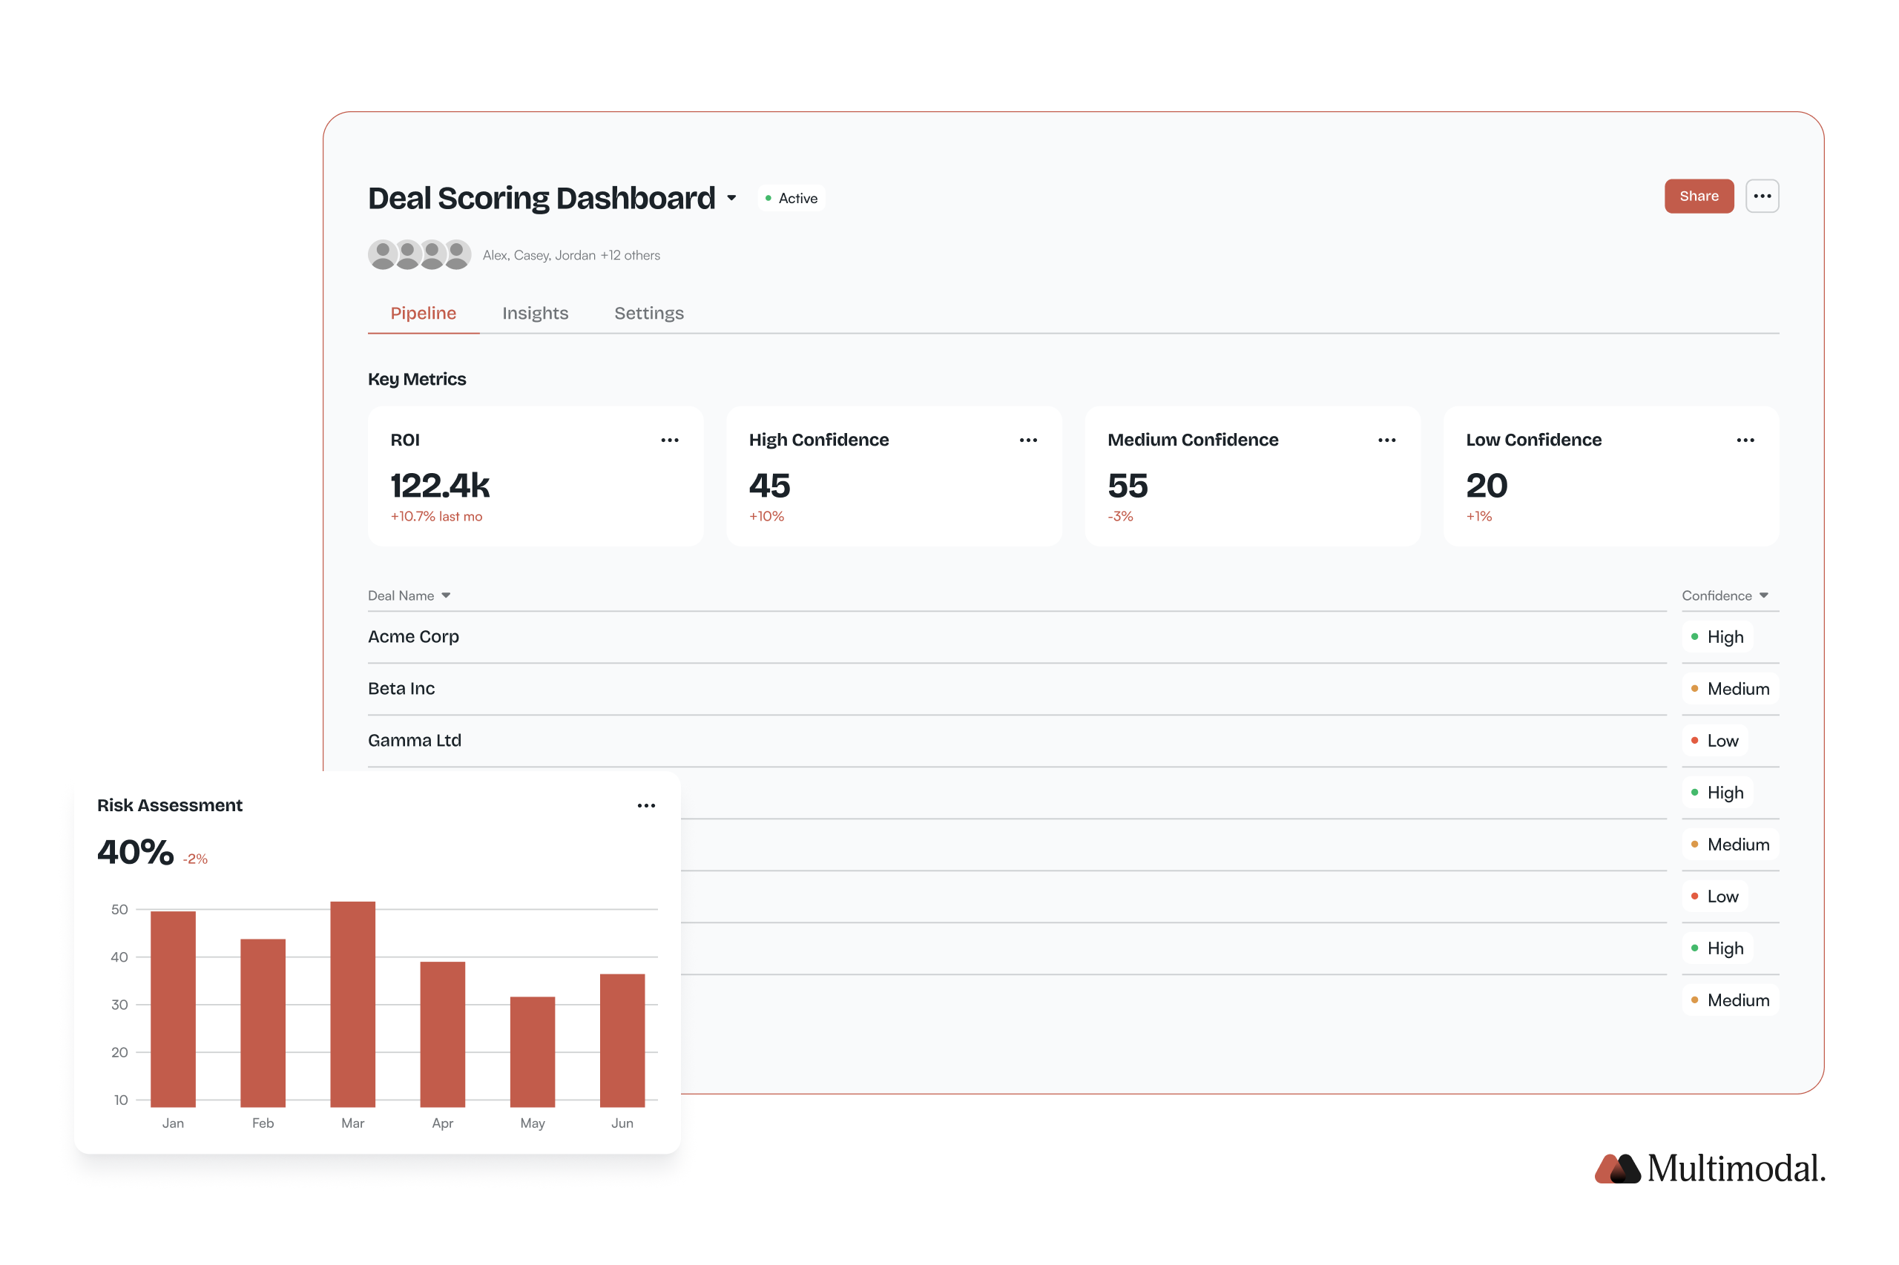Sort by Deal Name column dropdown

pos(446,595)
